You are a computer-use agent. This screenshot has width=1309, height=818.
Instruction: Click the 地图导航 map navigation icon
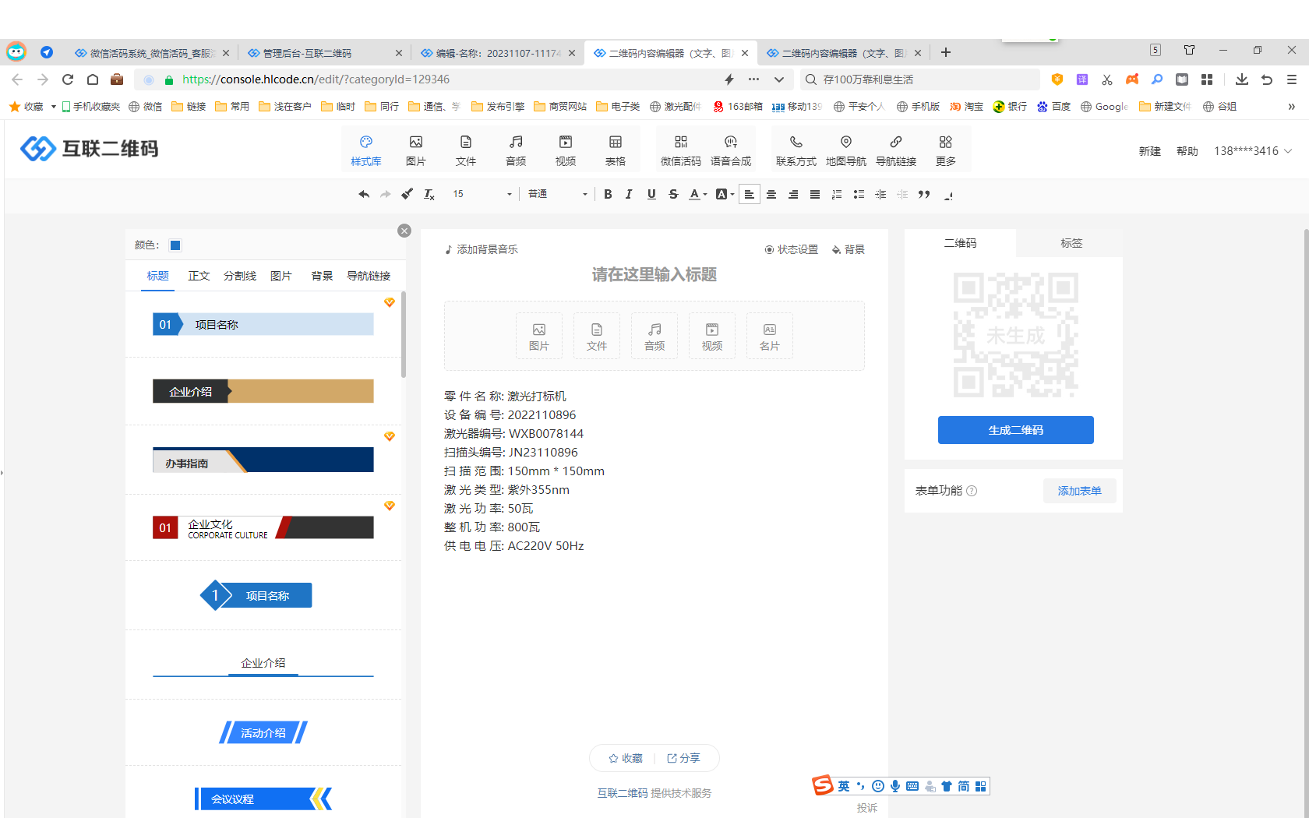845,150
